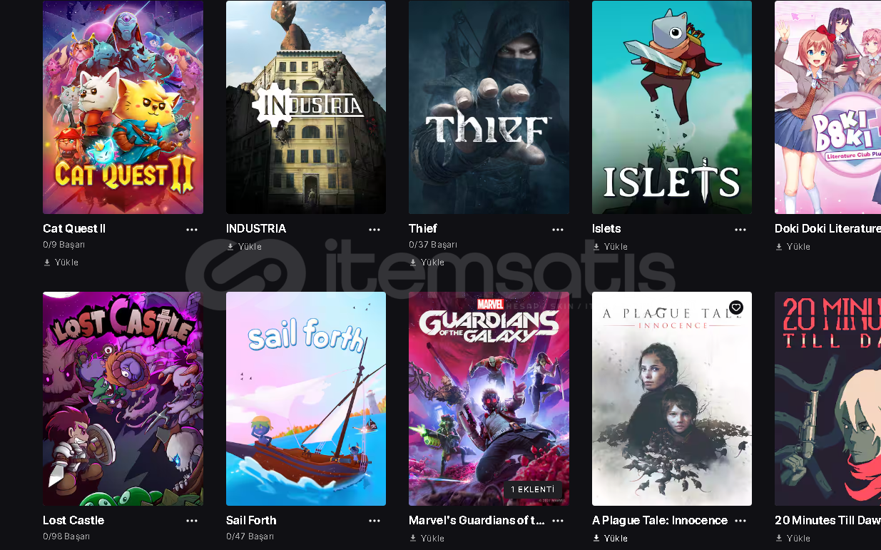Open the three-dot options for Thief
This screenshot has height=550, width=881.
coord(558,230)
